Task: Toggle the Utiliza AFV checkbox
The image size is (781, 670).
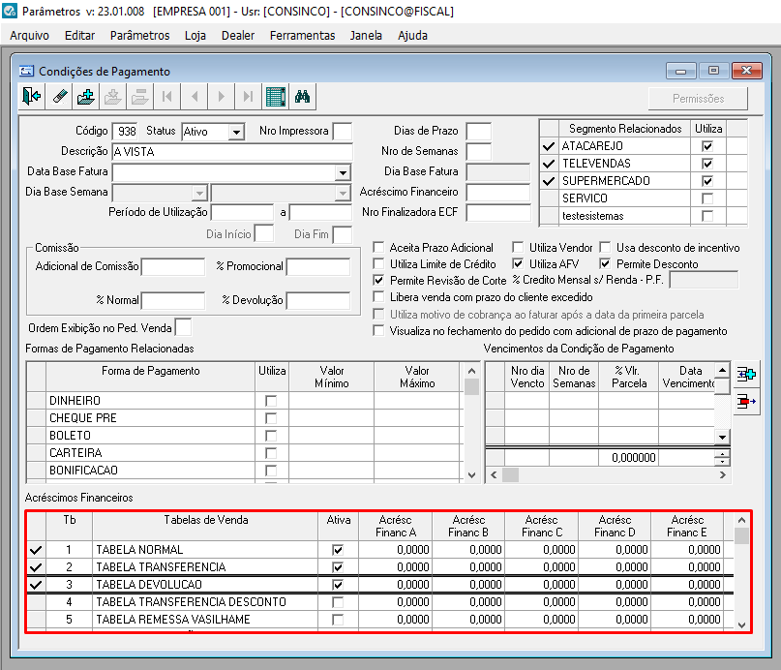Action: pos(518,263)
